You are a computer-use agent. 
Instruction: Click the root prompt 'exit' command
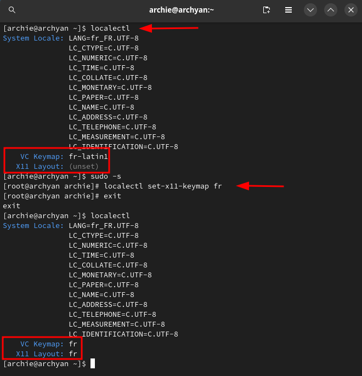pos(112,196)
